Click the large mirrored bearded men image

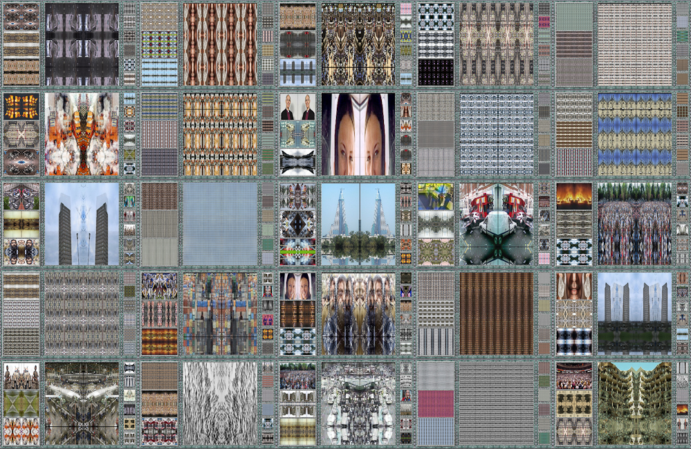click(x=358, y=313)
